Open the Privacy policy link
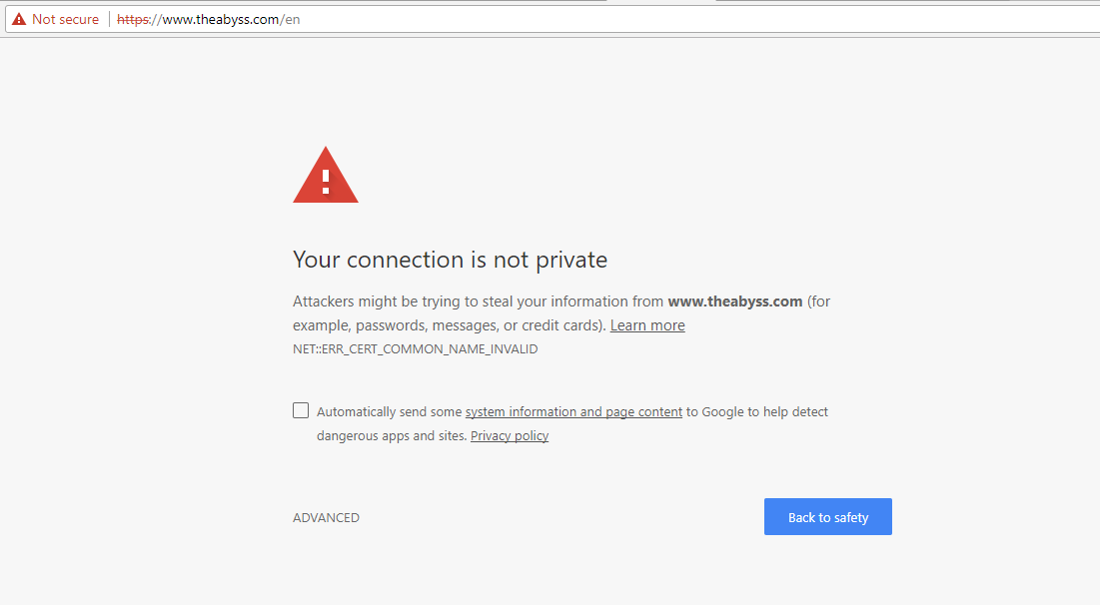 510,435
